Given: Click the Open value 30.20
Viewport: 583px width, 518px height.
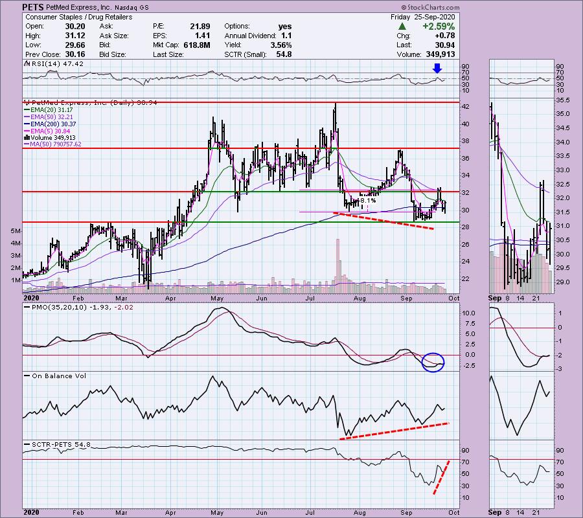Looking at the screenshot, I should click(x=75, y=27).
